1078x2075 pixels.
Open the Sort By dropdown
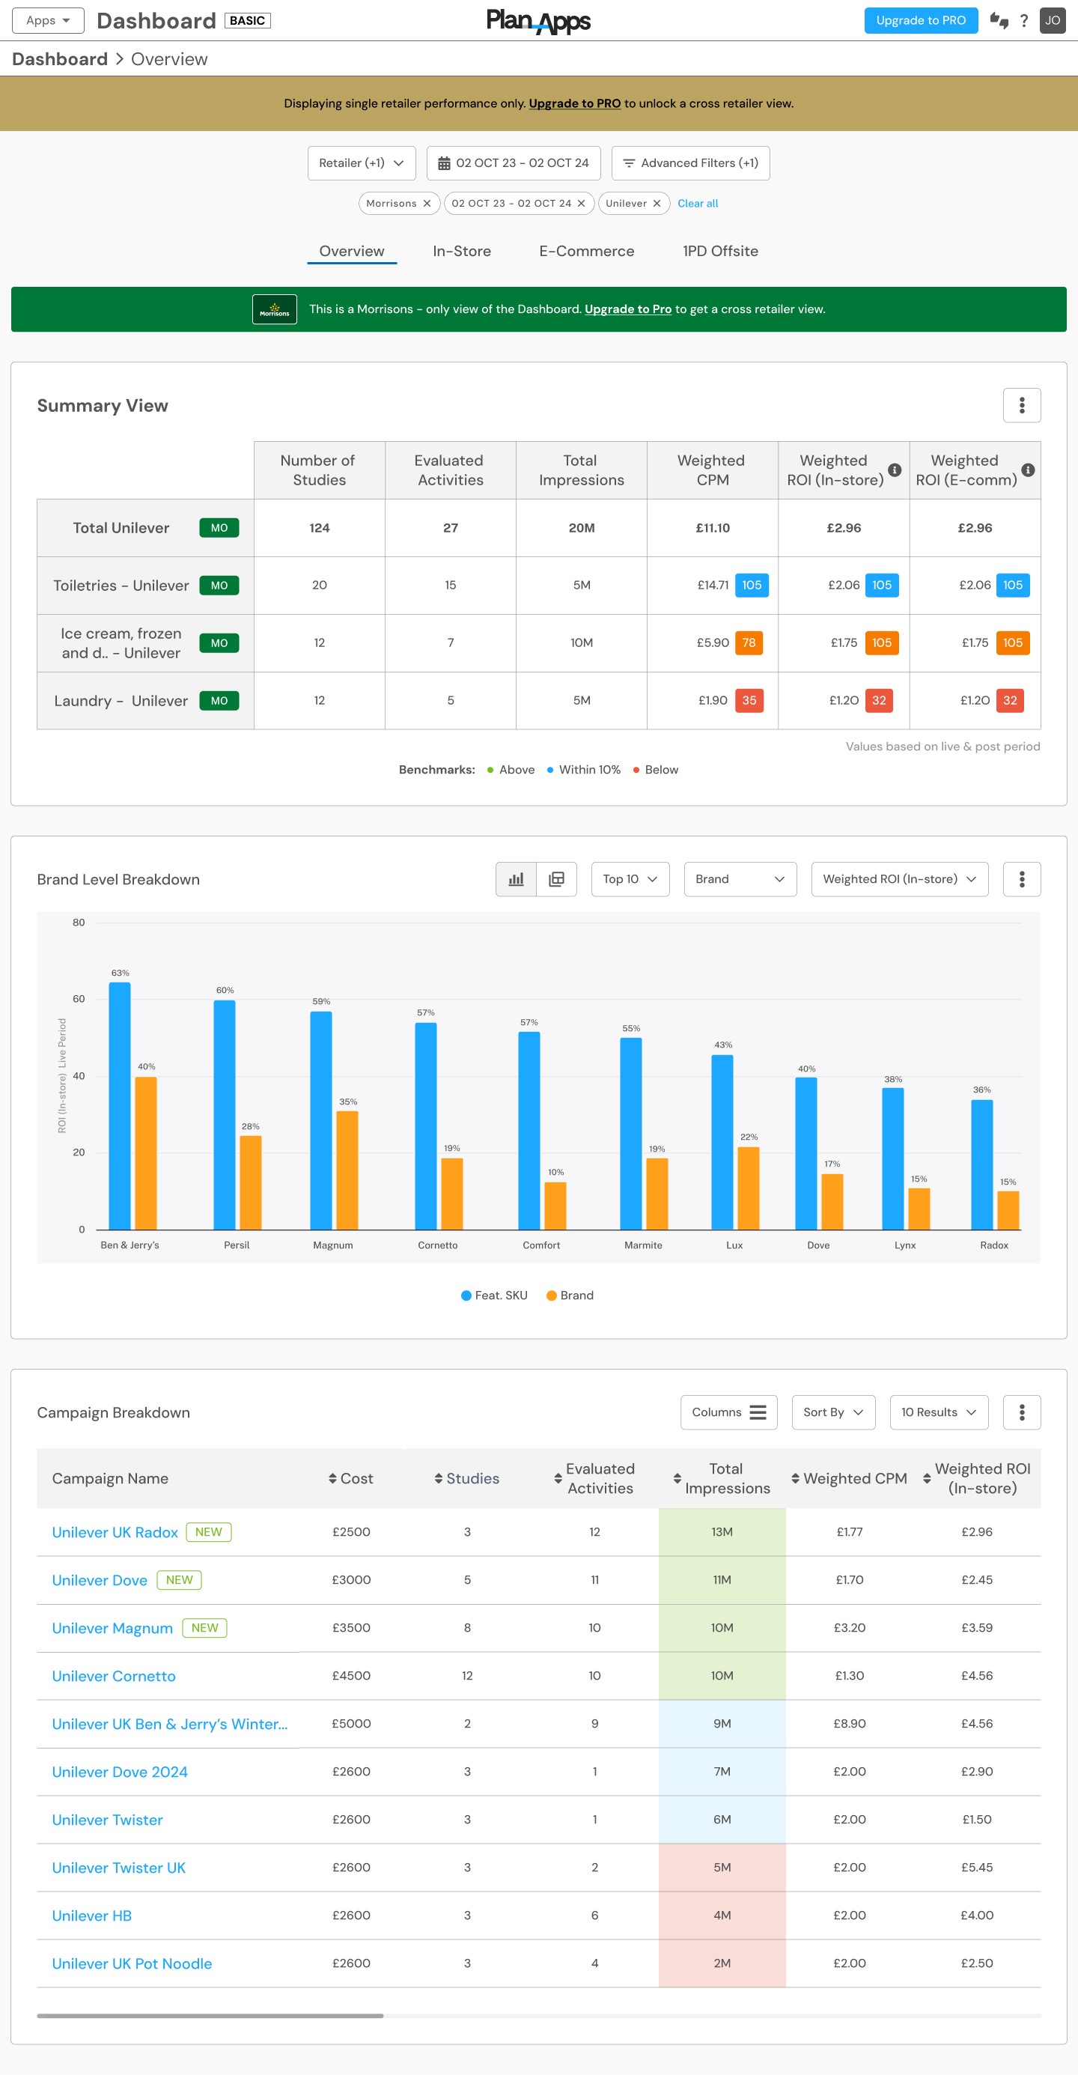[x=833, y=1412]
